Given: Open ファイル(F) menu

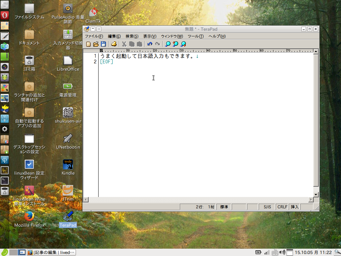Looking at the screenshot, I should click(x=94, y=36).
